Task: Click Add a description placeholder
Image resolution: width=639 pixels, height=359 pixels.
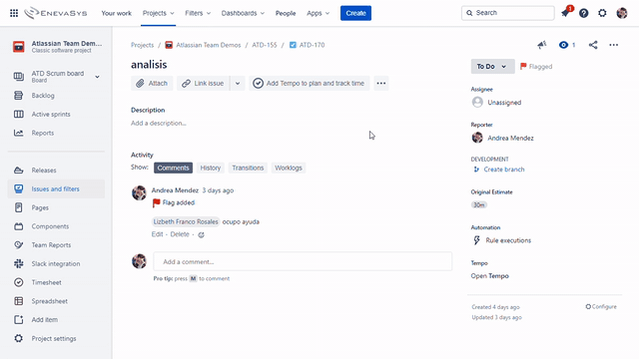Action: (x=159, y=123)
